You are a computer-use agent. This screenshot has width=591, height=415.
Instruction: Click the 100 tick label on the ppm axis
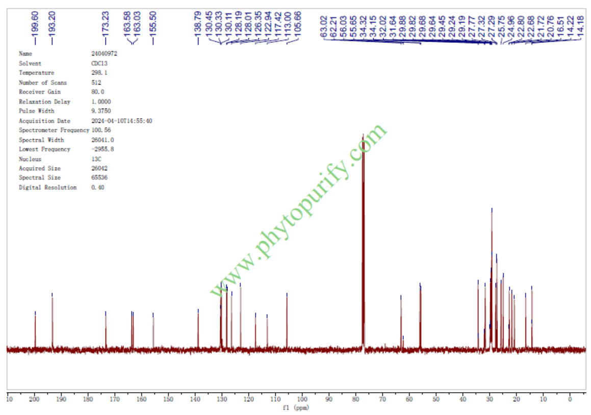(x=302, y=399)
